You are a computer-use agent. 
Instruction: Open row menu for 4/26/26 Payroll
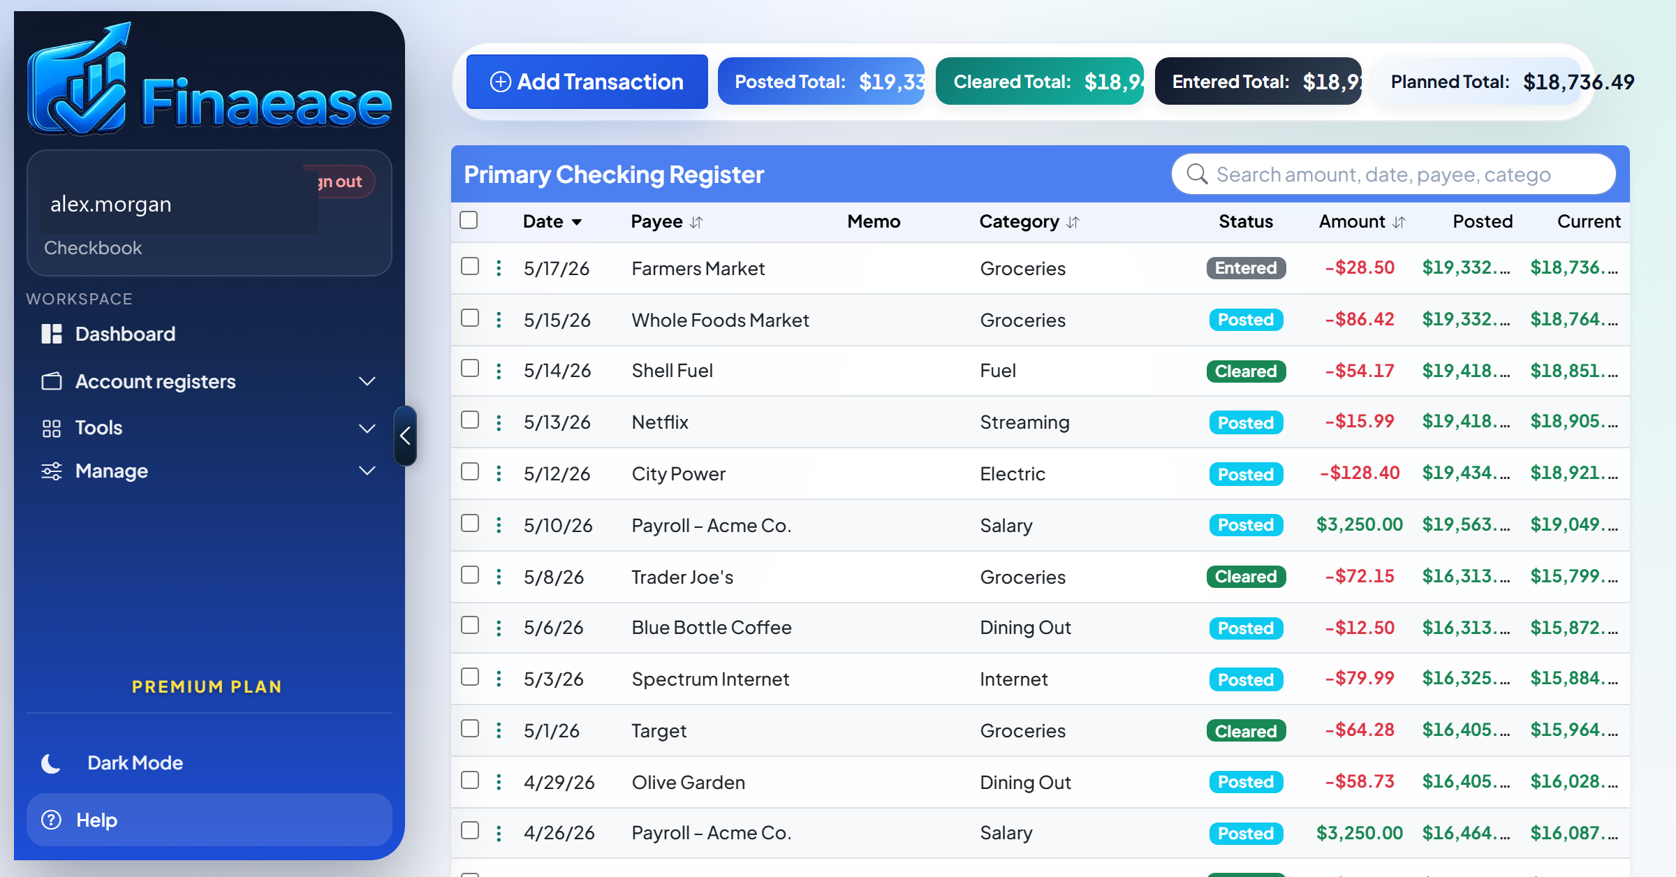(x=499, y=833)
